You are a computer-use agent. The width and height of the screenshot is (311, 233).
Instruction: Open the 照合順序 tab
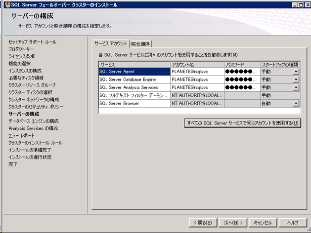click(x=140, y=44)
